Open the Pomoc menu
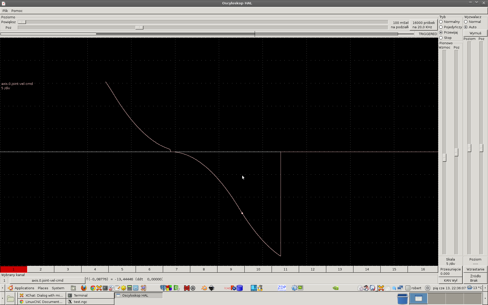Image resolution: width=488 pixels, height=305 pixels. (17, 11)
